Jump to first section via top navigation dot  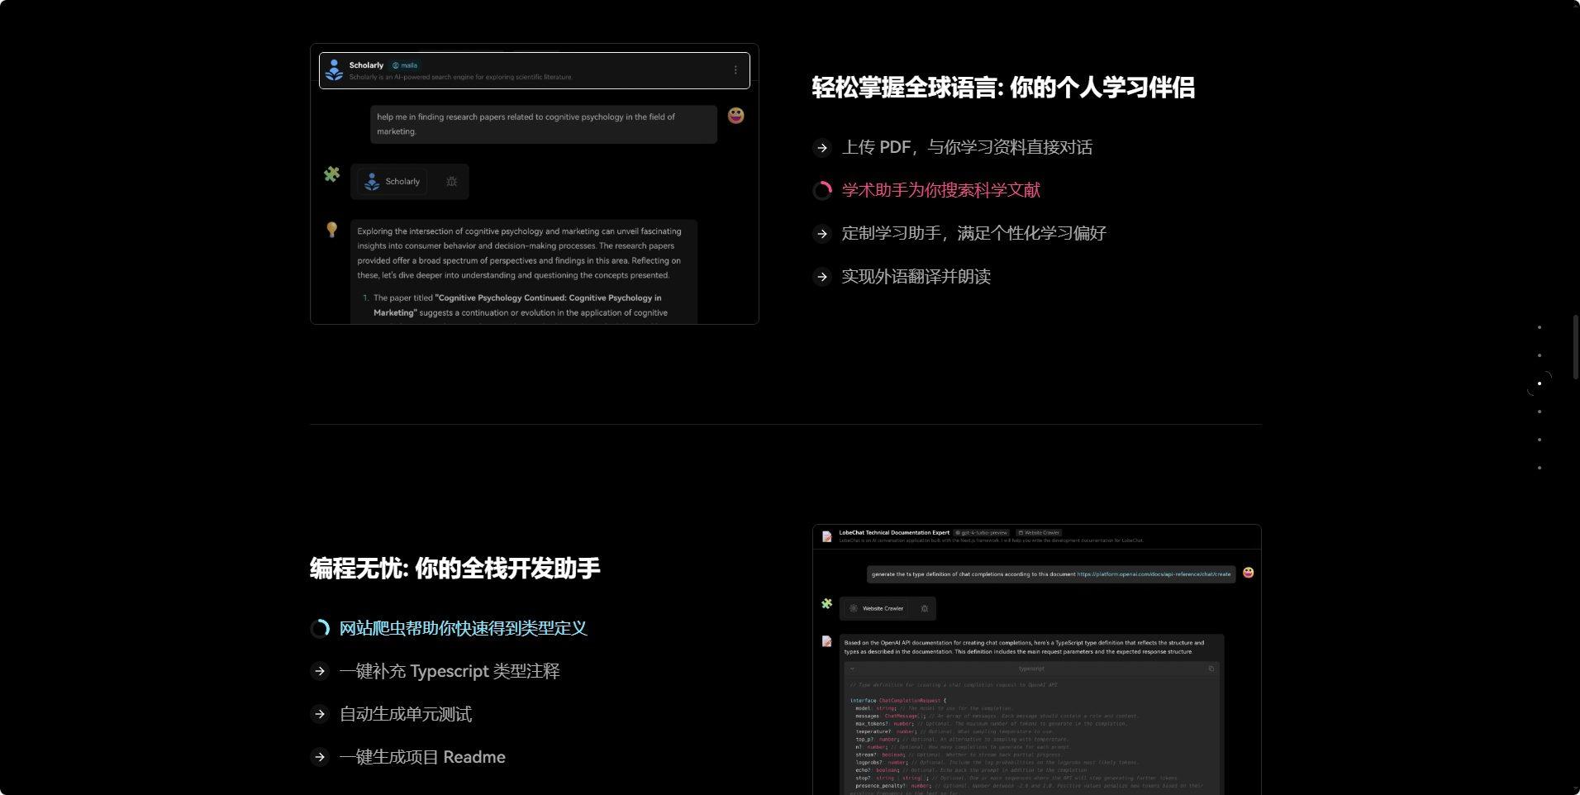1539,327
